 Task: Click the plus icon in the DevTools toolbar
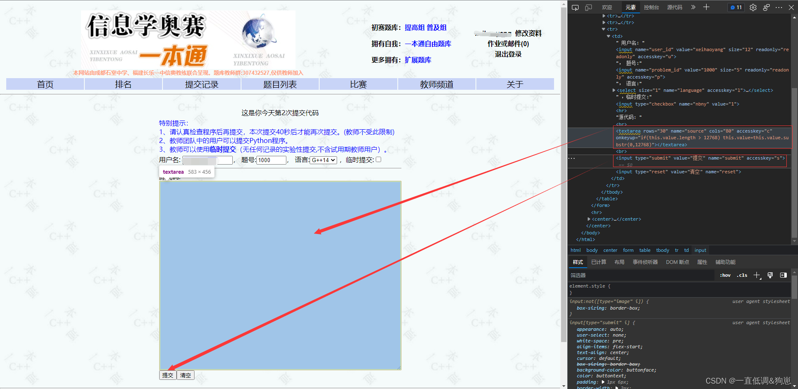click(x=706, y=7)
